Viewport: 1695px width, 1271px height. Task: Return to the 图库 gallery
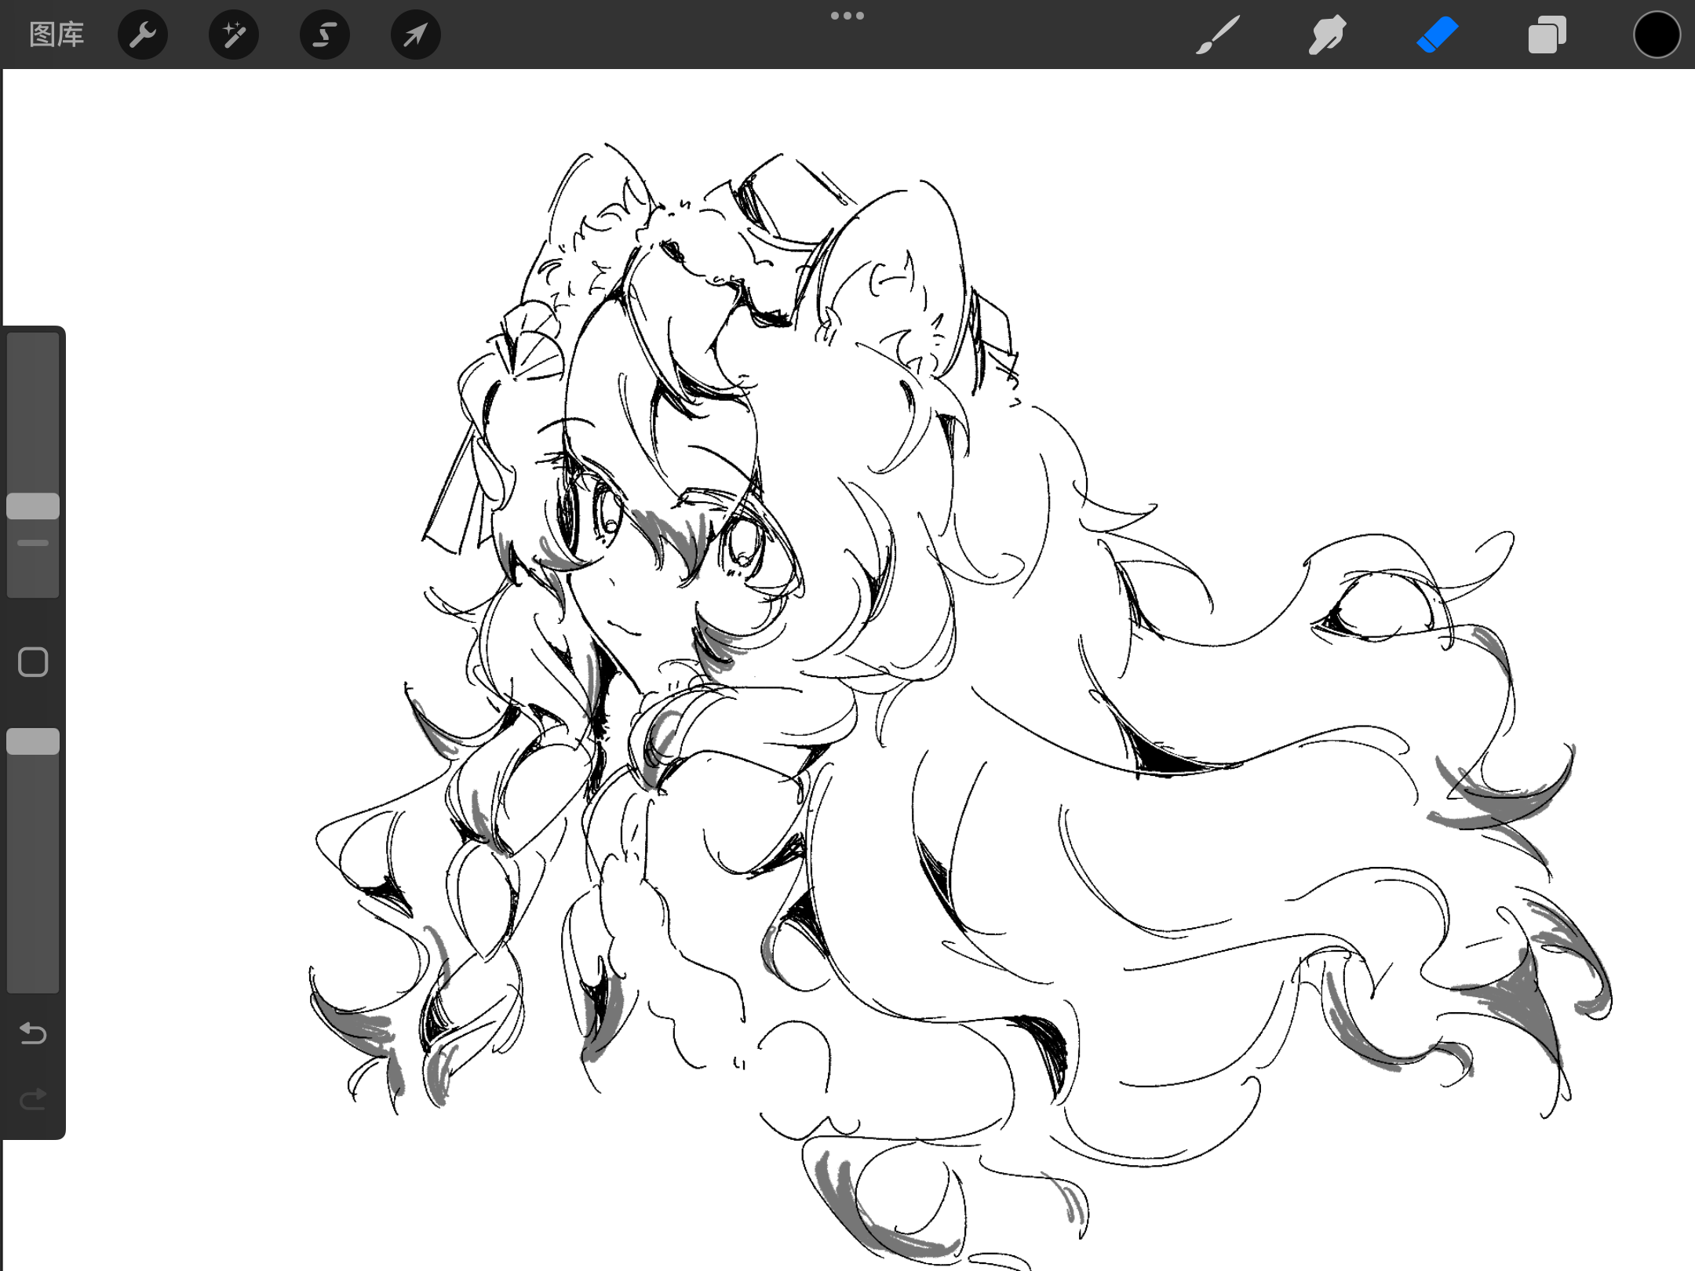56,35
